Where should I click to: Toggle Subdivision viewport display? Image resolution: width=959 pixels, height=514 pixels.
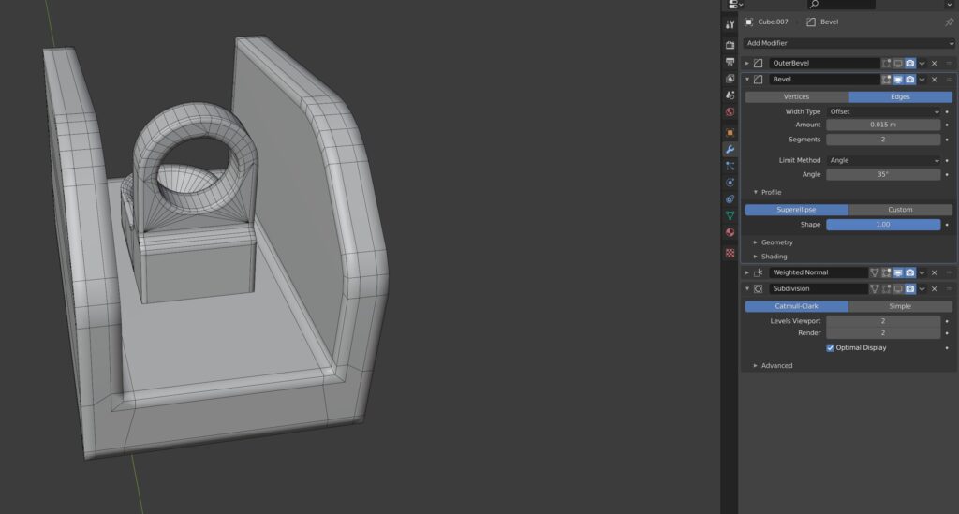898,288
